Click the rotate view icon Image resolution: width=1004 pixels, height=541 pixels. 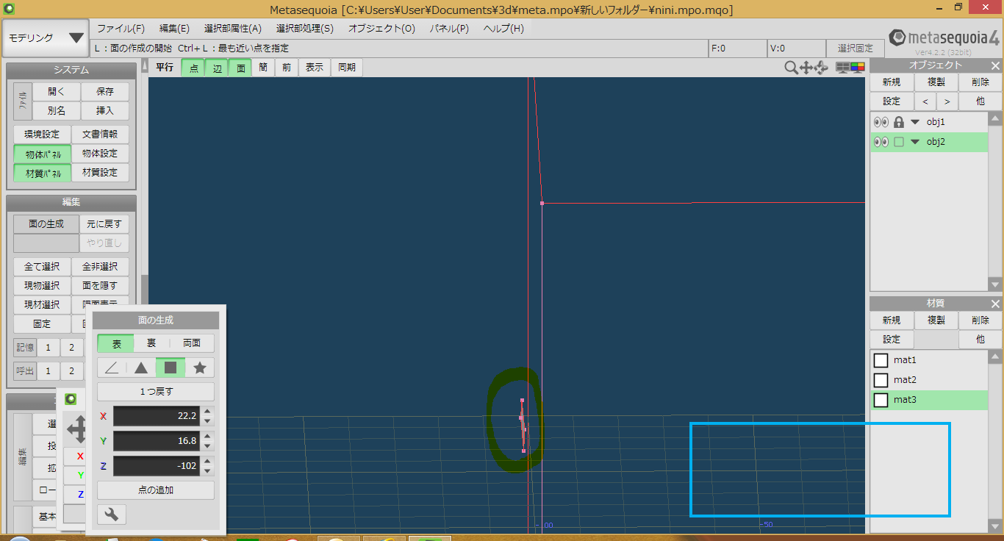821,68
